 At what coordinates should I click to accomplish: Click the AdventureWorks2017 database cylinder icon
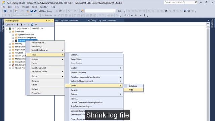(16, 41)
